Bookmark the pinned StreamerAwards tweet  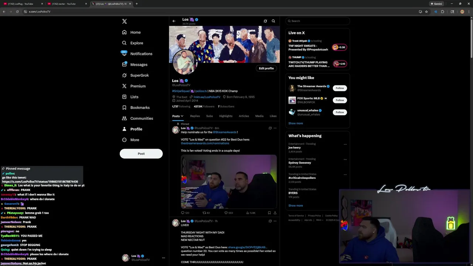click(x=269, y=213)
